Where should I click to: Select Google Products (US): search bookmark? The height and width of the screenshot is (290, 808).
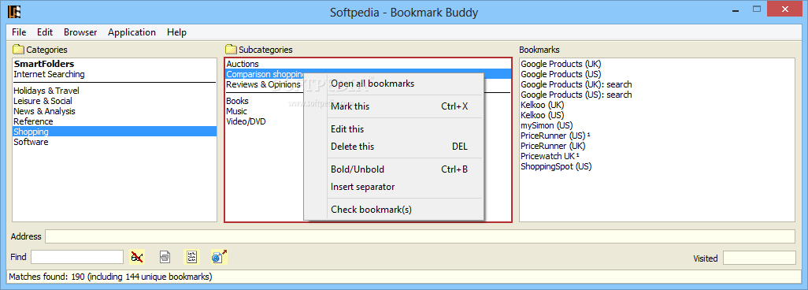point(576,95)
